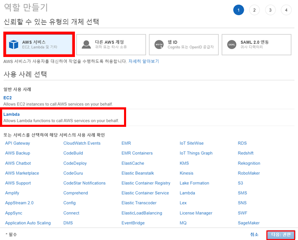Select KMS service
The height and width of the screenshot is (240, 298).
[x=184, y=163]
